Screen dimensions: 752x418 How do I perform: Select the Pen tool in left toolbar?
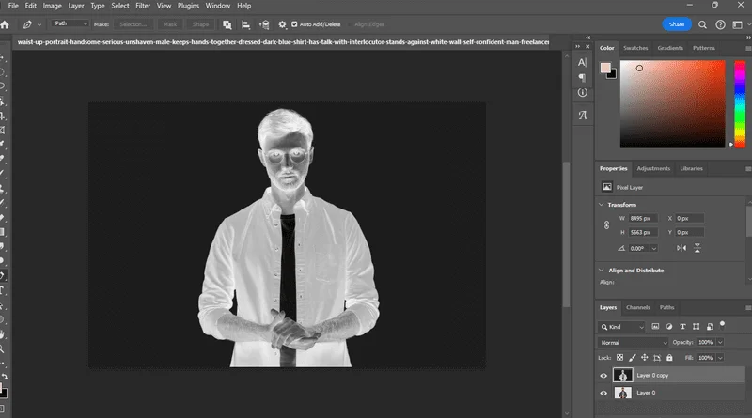(x=3, y=275)
